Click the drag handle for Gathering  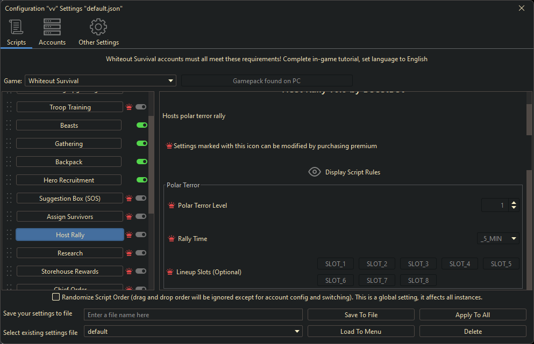pos(9,143)
